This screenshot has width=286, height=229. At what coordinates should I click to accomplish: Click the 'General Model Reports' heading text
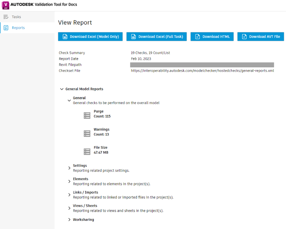(x=84, y=89)
